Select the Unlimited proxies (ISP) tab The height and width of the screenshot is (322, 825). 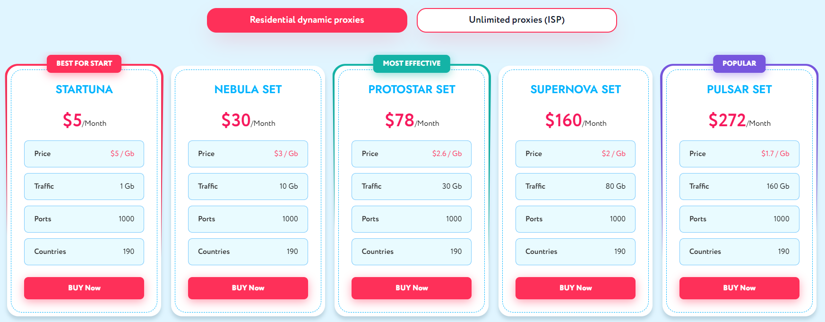(x=516, y=20)
